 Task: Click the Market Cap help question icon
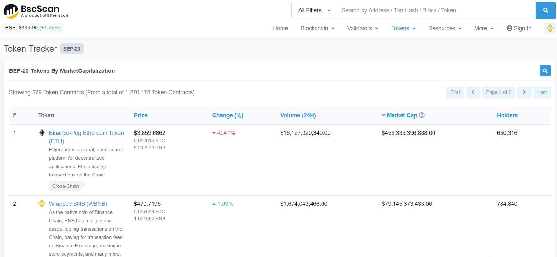point(422,115)
